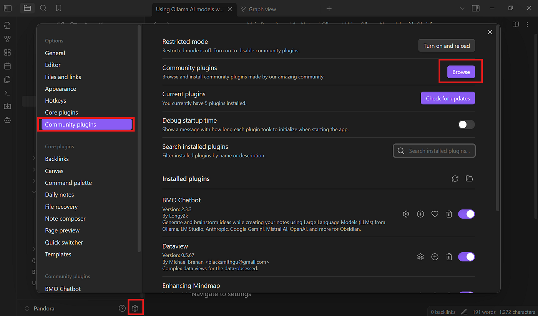Viewport: 538px width, 316px height.
Task: Create new canvas from ribbon icon
Action: tap(7, 53)
